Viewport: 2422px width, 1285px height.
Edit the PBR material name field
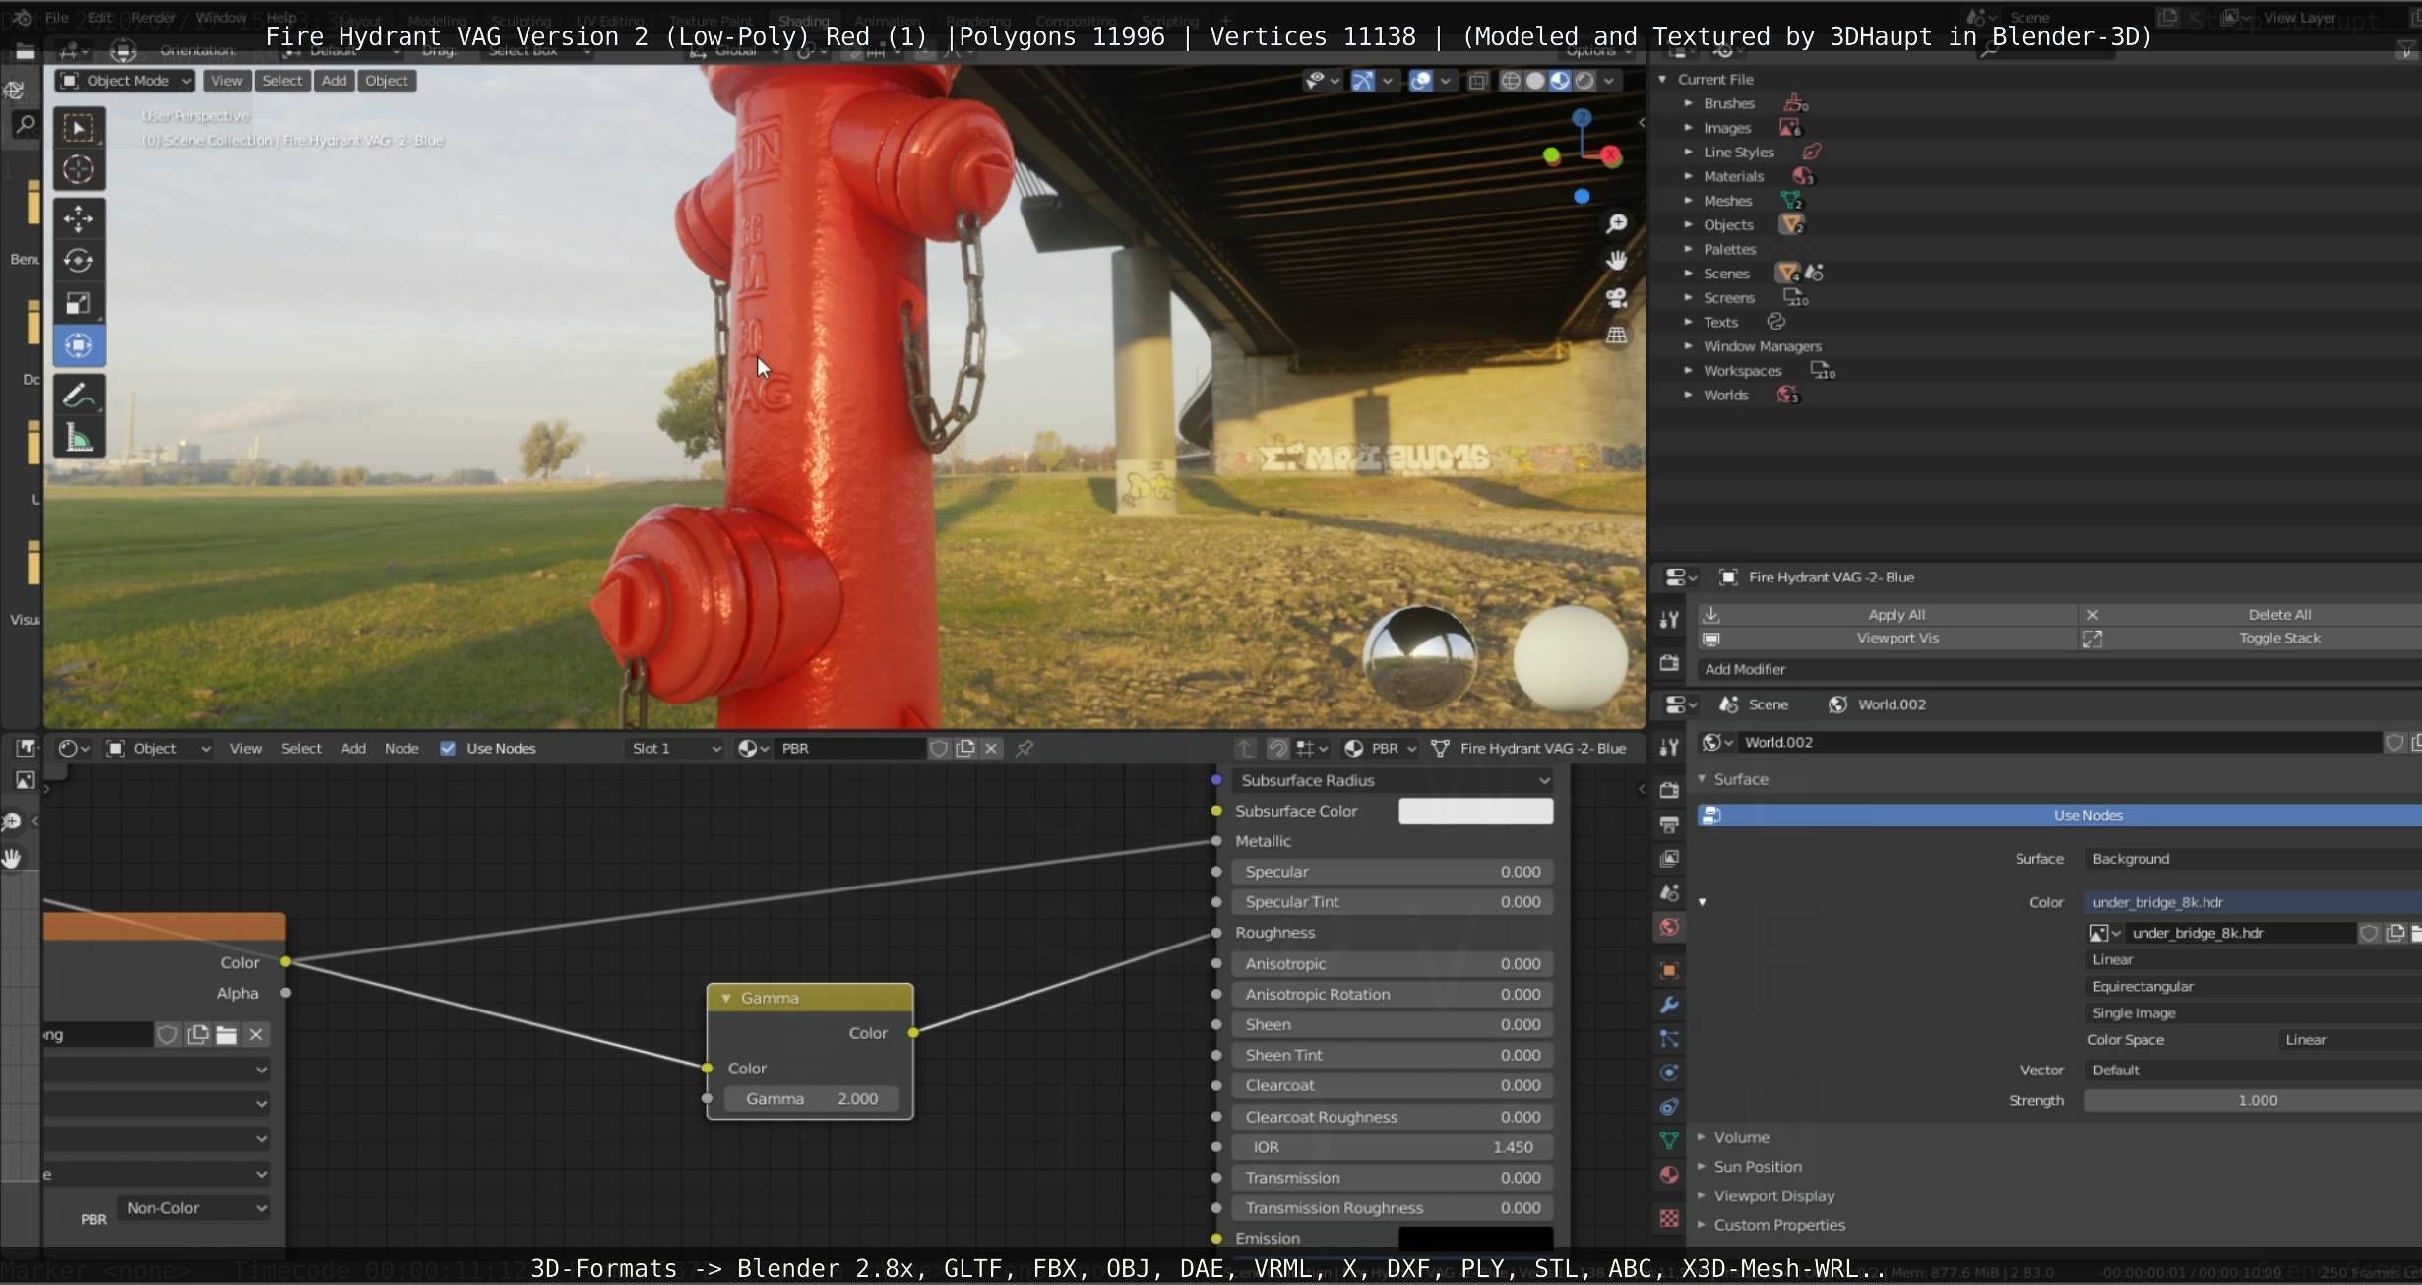pyautogui.click(x=849, y=749)
